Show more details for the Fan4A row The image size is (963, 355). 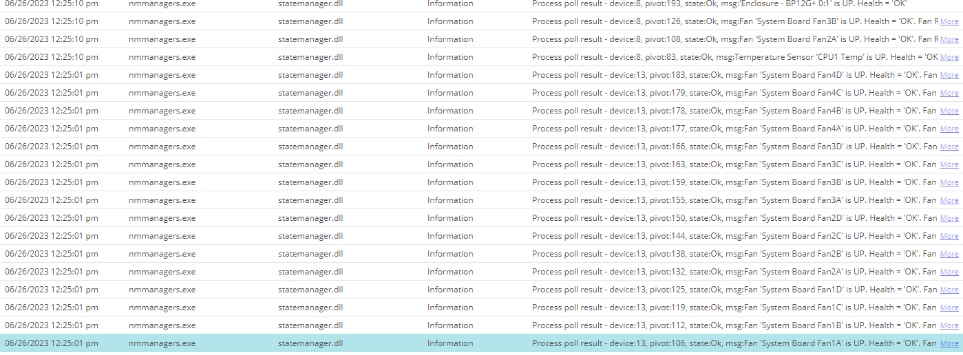(x=949, y=129)
